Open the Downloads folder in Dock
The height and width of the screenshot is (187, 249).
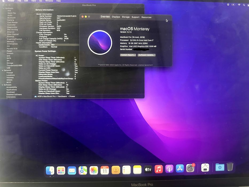click(x=220, y=167)
